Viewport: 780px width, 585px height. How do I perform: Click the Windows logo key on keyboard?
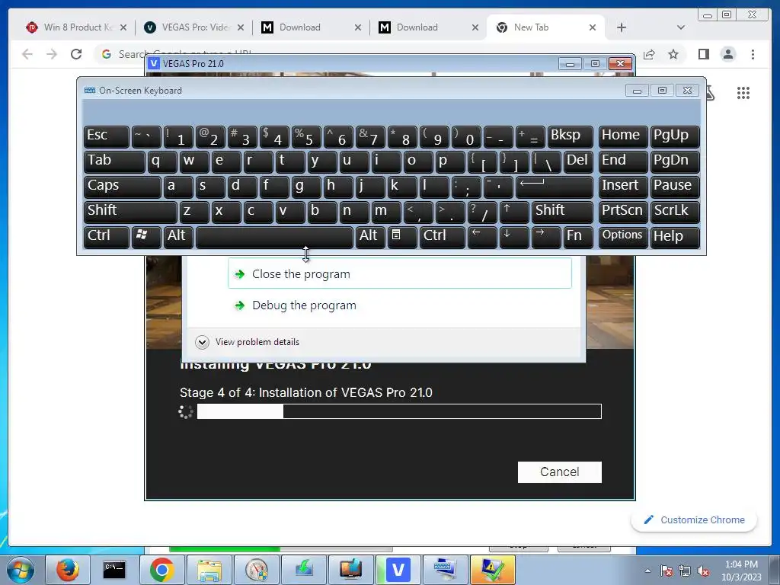[x=146, y=237]
